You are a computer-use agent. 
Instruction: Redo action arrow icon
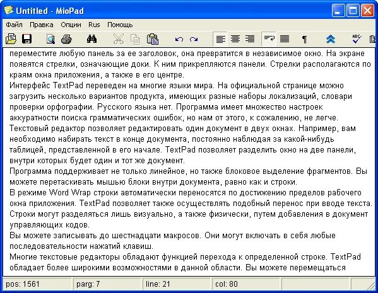point(194,39)
